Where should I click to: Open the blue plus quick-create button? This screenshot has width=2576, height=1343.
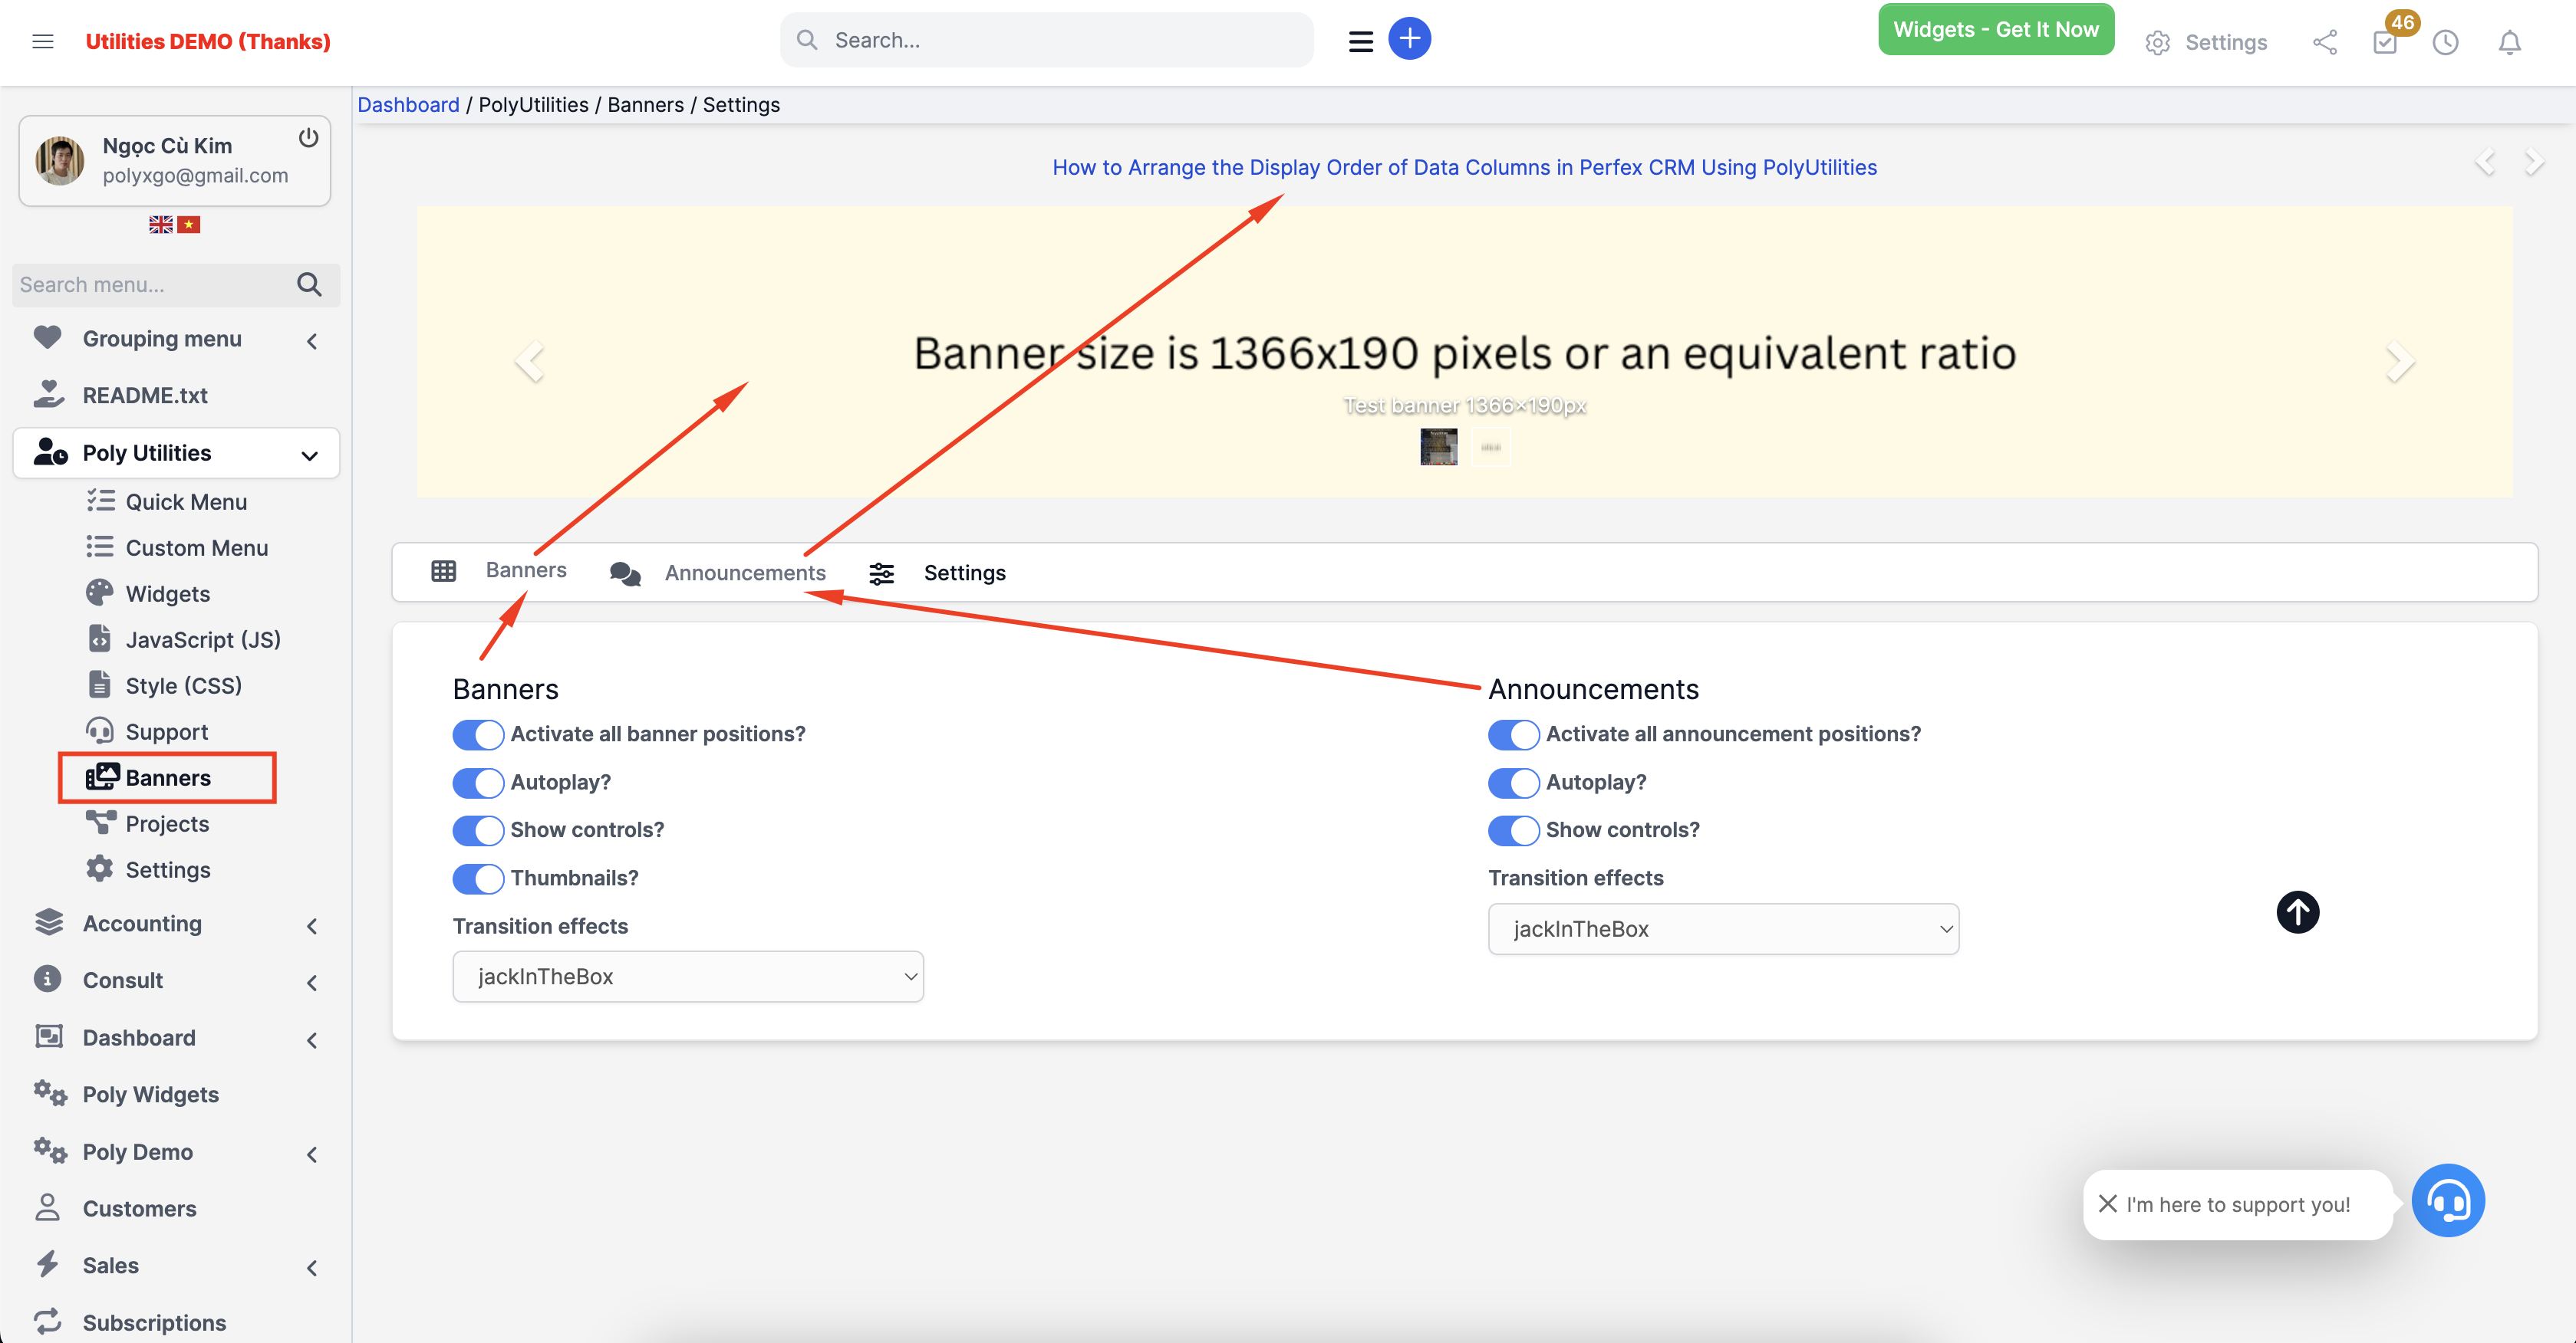coord(1410,38)
